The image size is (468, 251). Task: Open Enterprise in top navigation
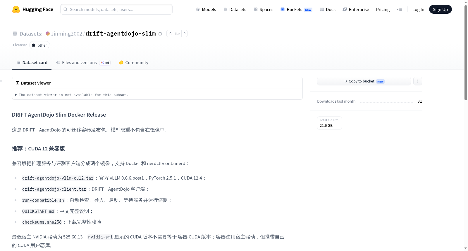pyautogui.click(x=356, y=10)
